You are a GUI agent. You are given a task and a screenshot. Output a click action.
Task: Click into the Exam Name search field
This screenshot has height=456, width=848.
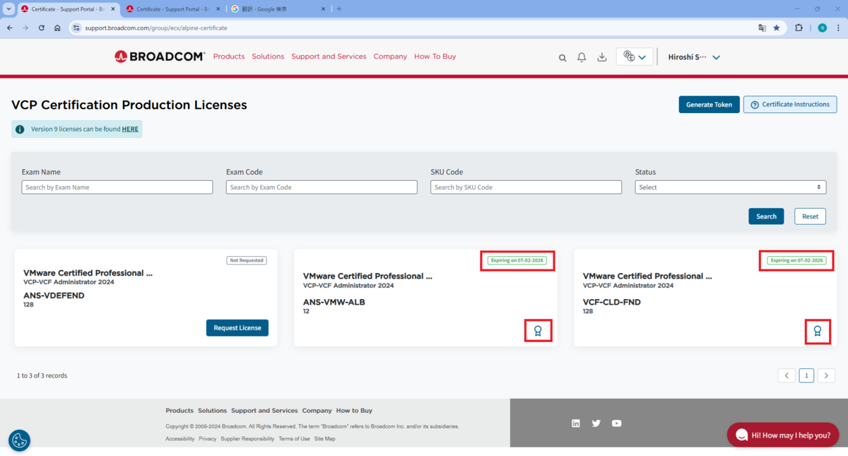click(117, 187)
